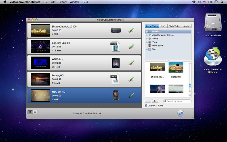Screen dimensions: 227x142
Task: Expand the iMovie tree node
Action: pos(147,39)
